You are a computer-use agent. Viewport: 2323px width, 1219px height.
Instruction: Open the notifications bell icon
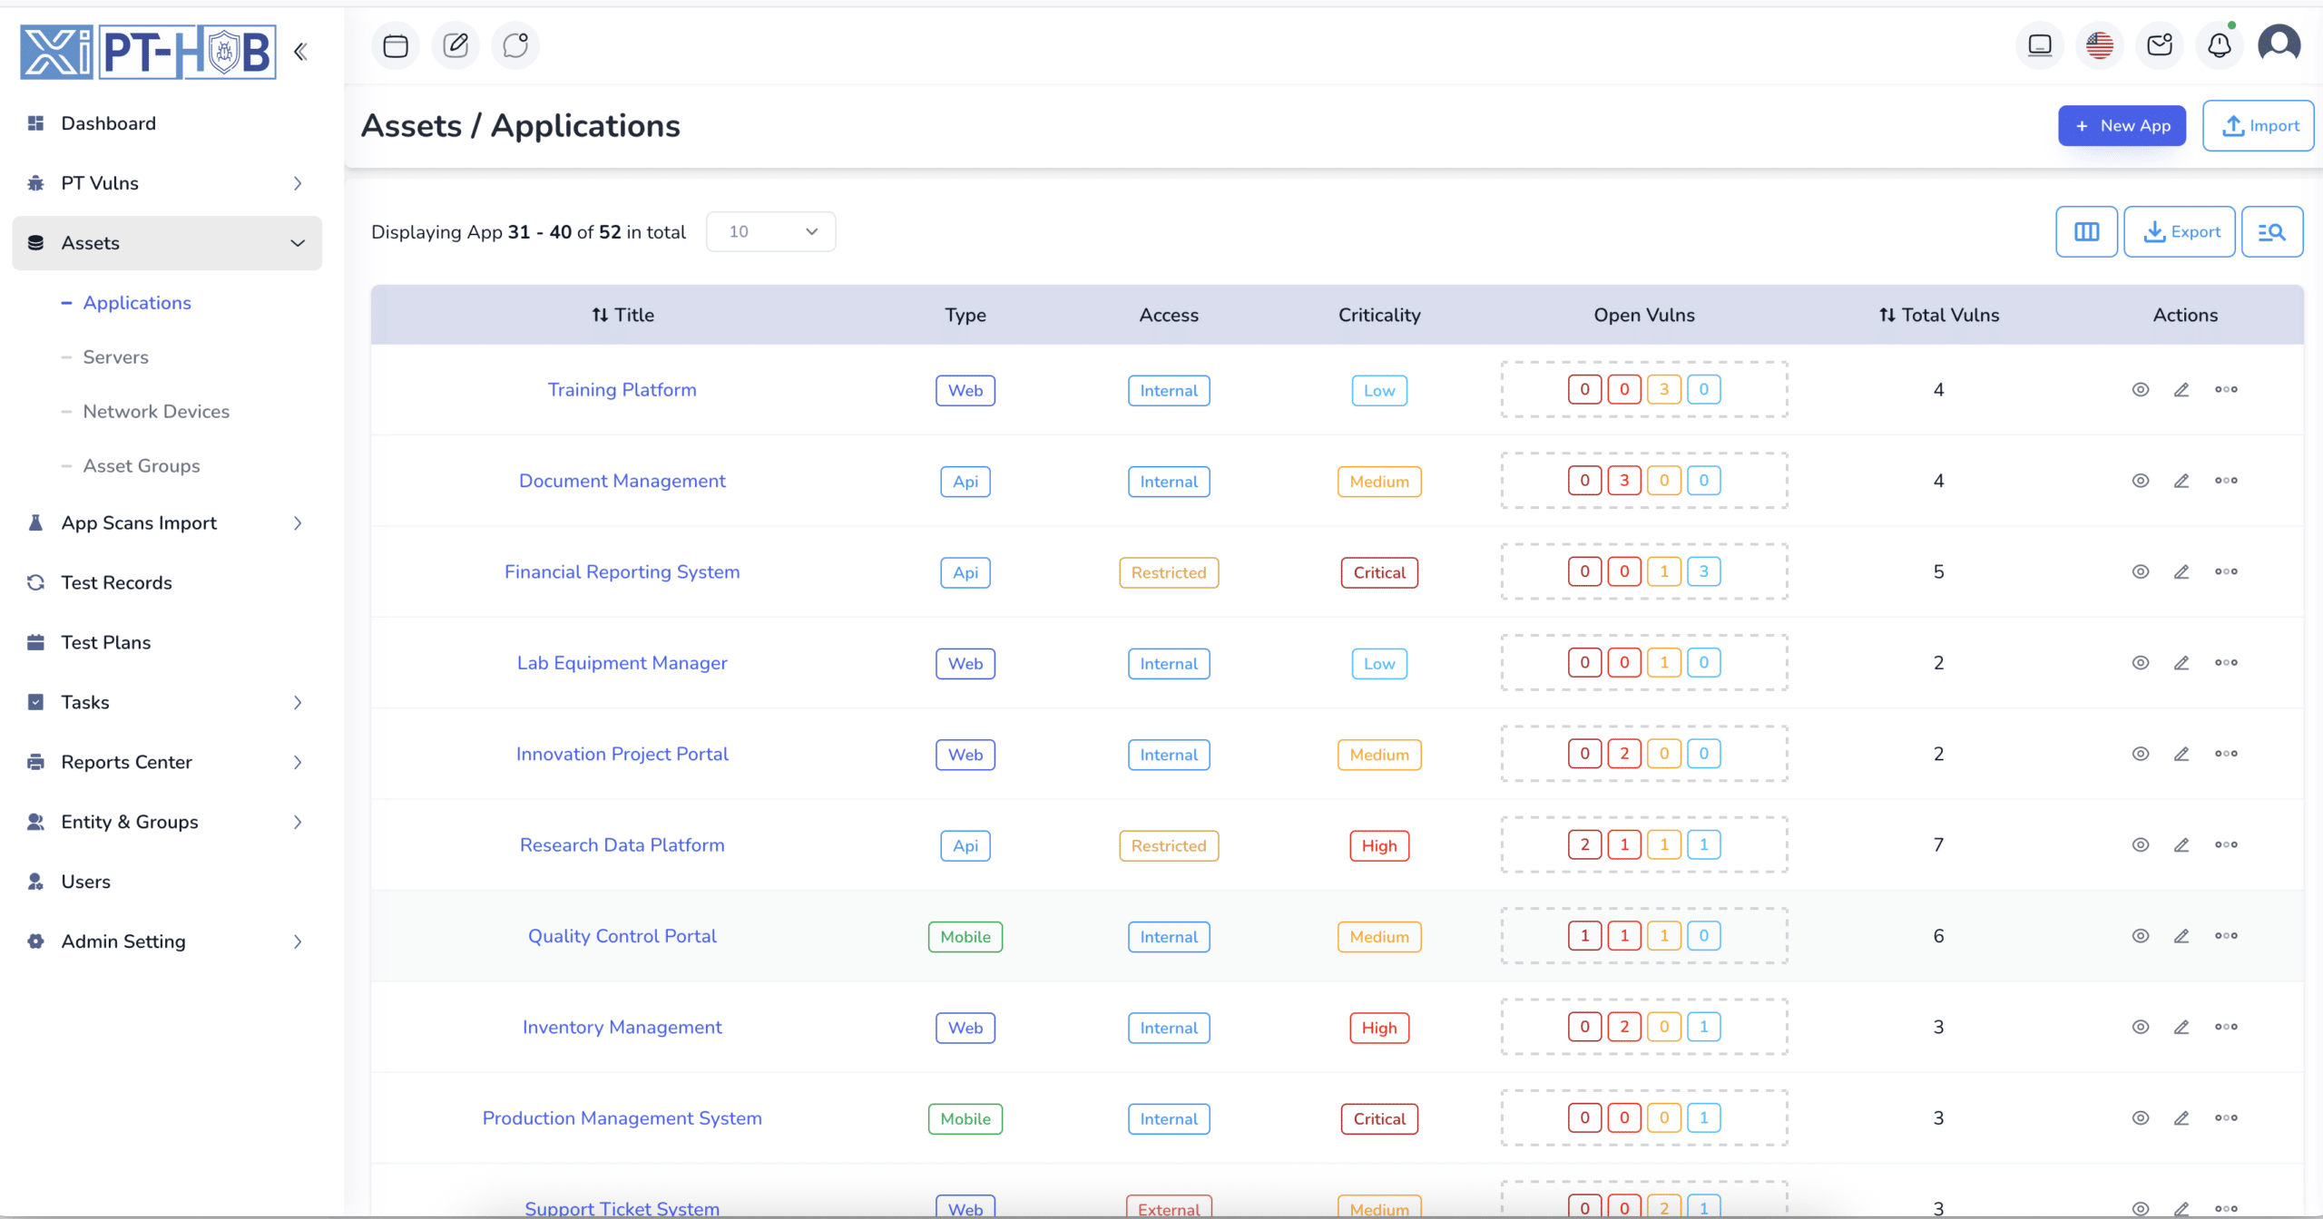[2220, 45]
